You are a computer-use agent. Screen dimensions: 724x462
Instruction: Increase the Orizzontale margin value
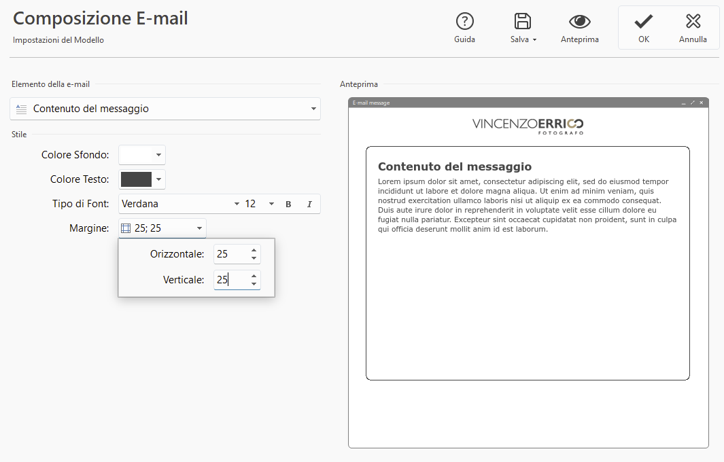pyautogui.click(x=254, y=250)
